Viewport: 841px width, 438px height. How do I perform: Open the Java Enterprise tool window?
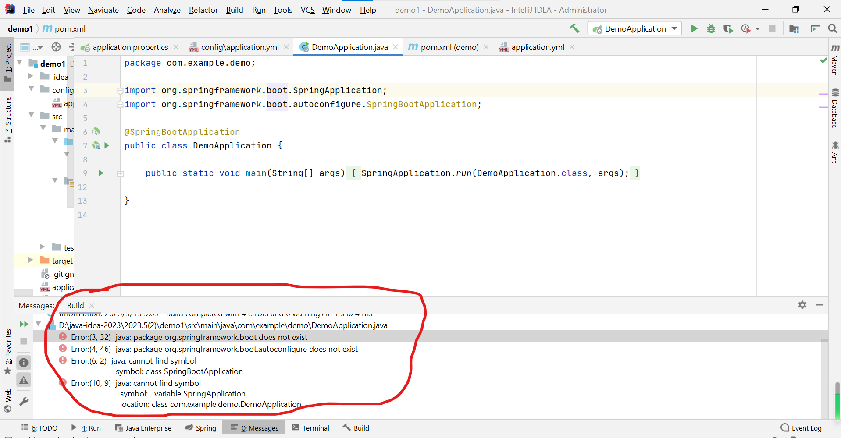tap(143, 428)
